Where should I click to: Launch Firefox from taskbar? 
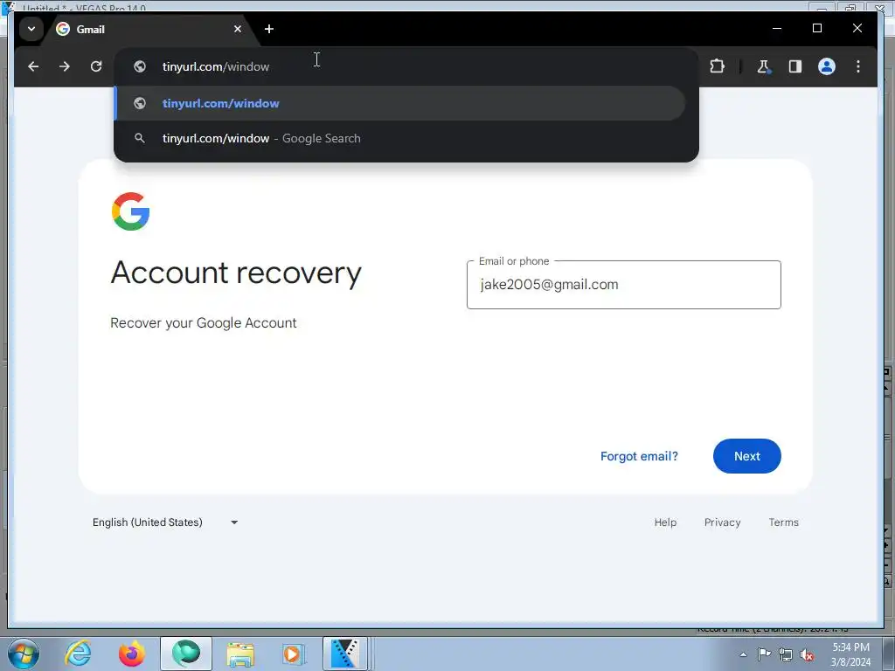tap(132, 654)
